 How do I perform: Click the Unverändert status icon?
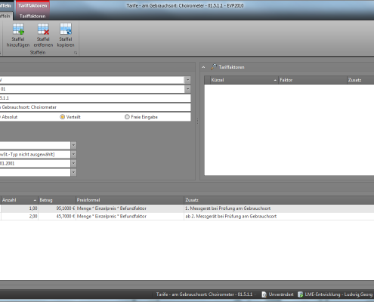tap(264, 294)
